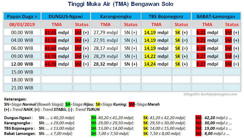Click the 21.00 WIB time row label
The width and height of the screenshot is (244, 138).
pyautogui.click(x=22, y=88)
